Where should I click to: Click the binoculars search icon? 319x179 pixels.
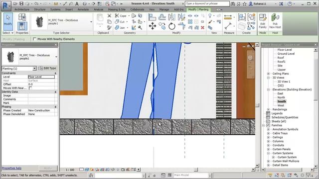[x=233, y=3]
